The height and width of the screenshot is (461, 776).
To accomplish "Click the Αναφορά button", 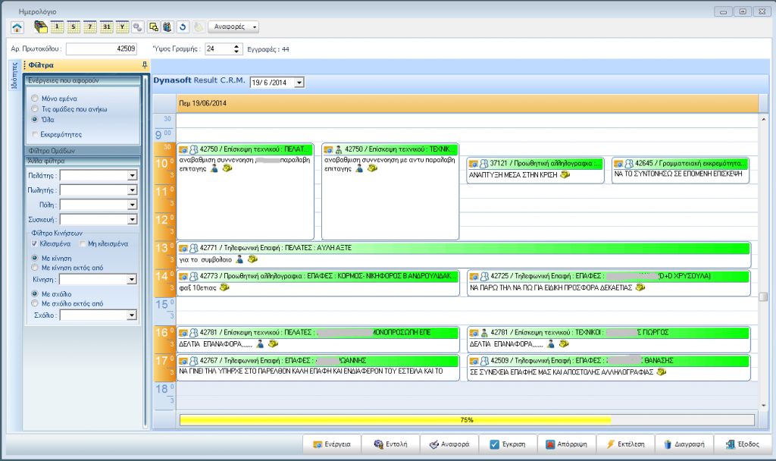I will point(449,444).
